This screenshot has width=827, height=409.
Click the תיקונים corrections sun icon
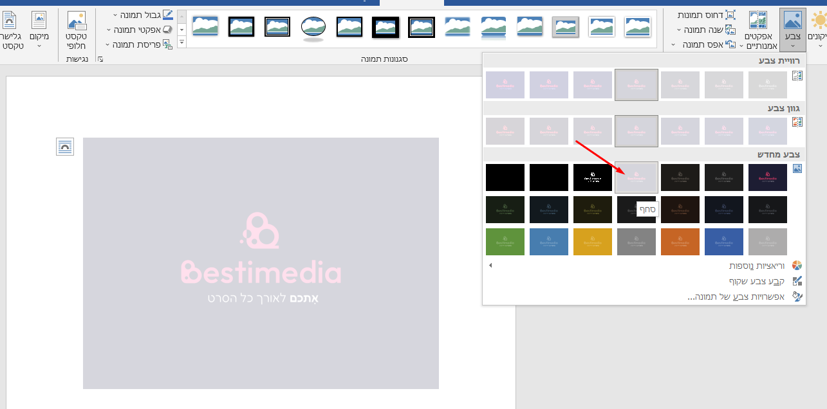(819, 21)
